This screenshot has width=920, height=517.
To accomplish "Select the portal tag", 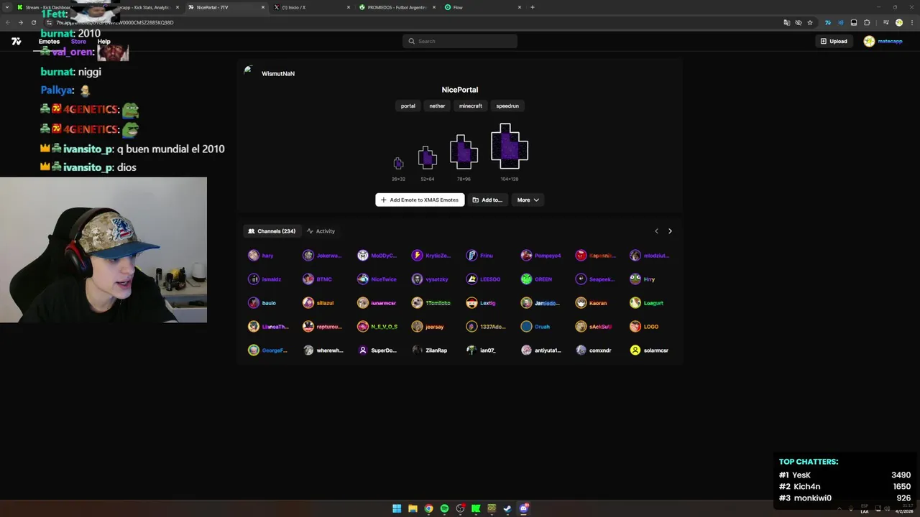I will (408, 106).
